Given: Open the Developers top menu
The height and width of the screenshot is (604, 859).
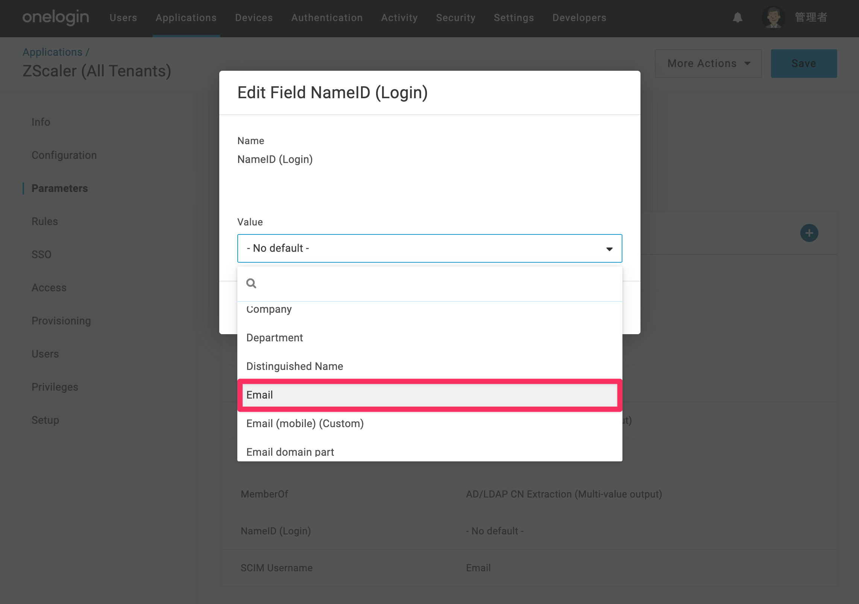Looking at the screenshot, I should (579, 18).
